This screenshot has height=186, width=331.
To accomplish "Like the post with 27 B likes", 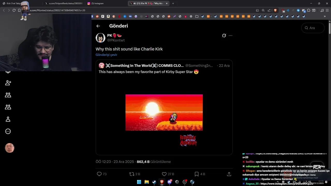I will click(x=164, y=174).
